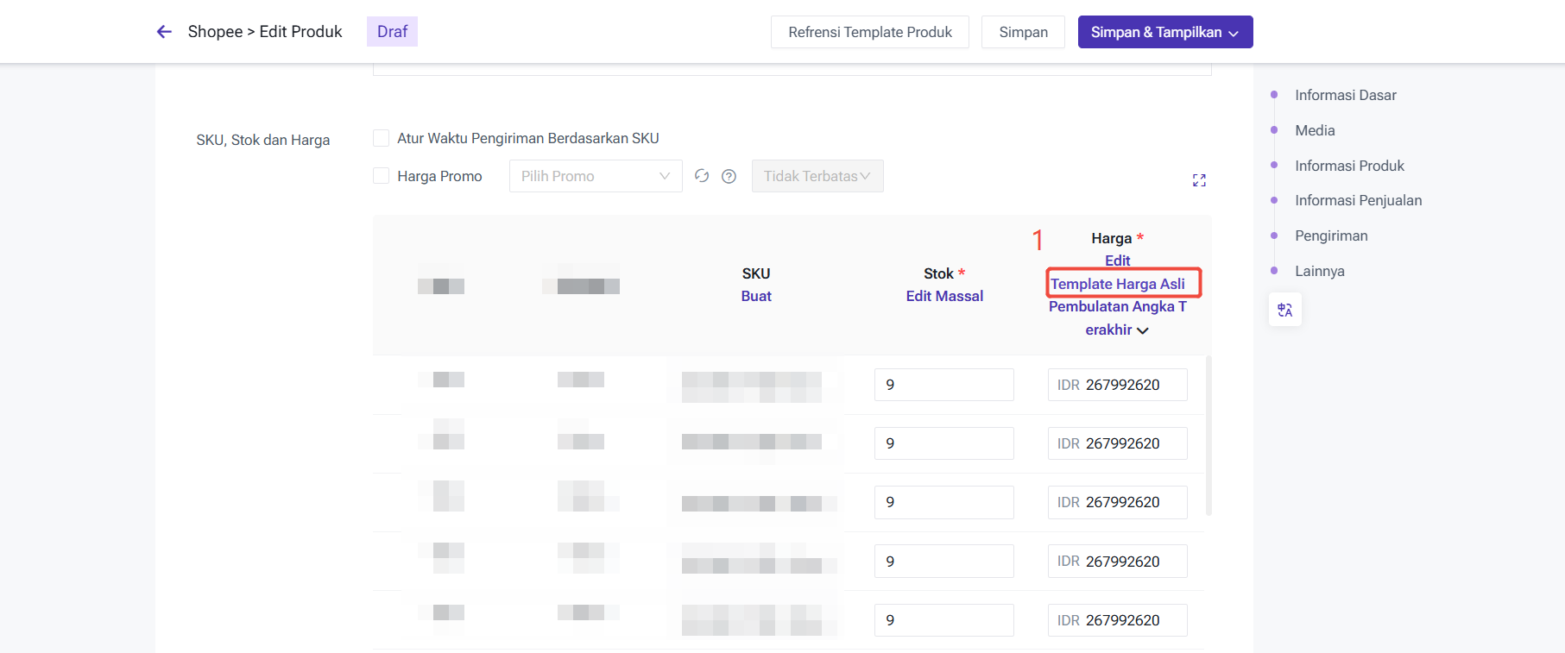Screen dimensions: 1565x653
Task: Click the translate icon in sidebar
Action: click(1284, 310)
